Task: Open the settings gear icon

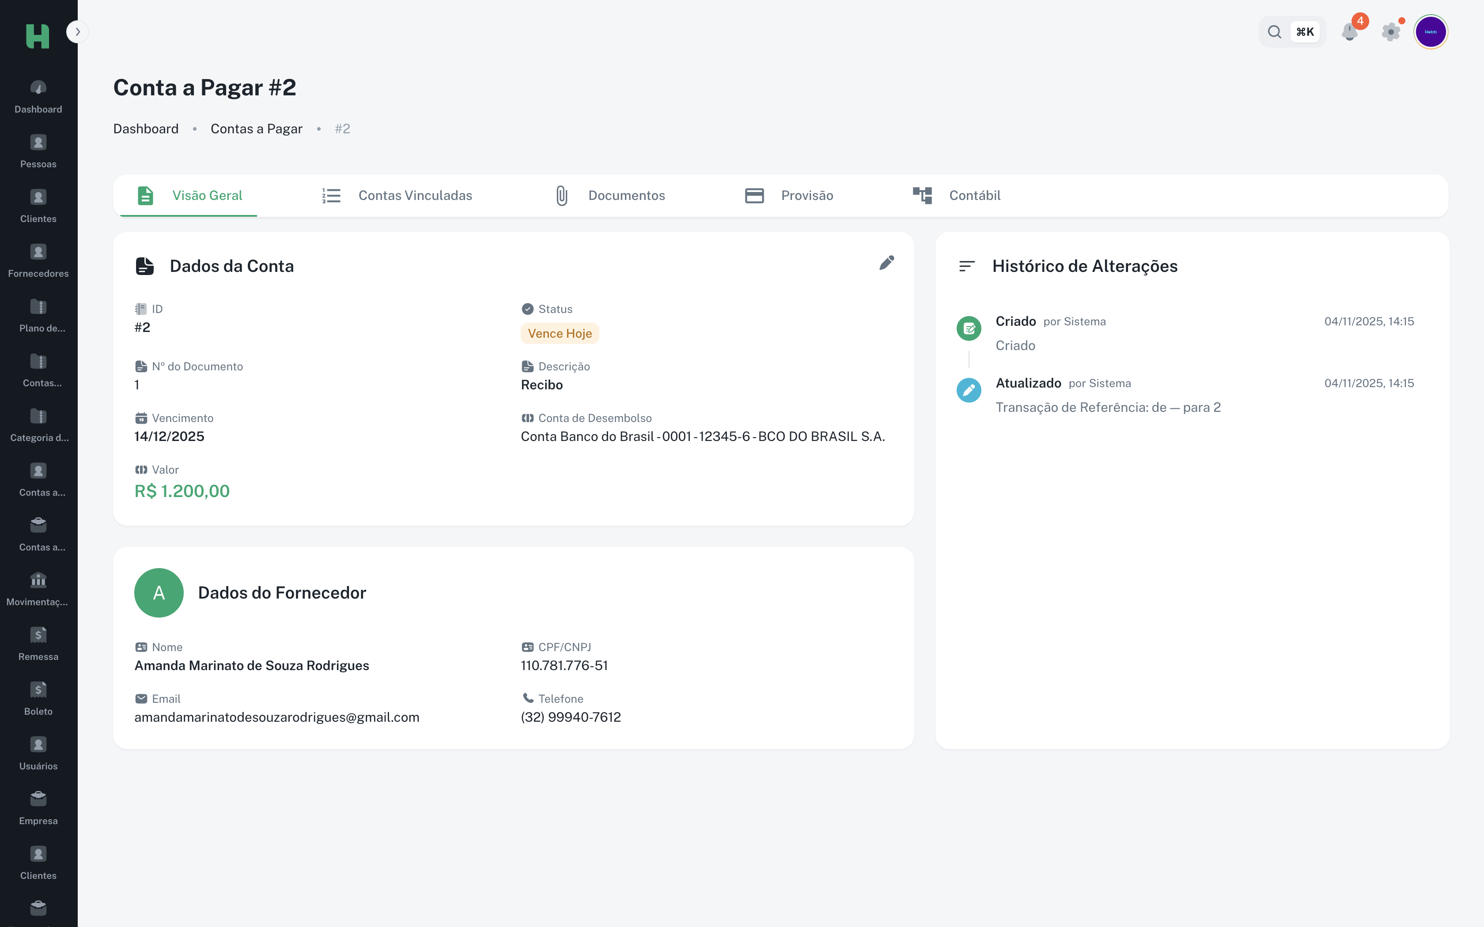Action: [x=1391, y=31]
